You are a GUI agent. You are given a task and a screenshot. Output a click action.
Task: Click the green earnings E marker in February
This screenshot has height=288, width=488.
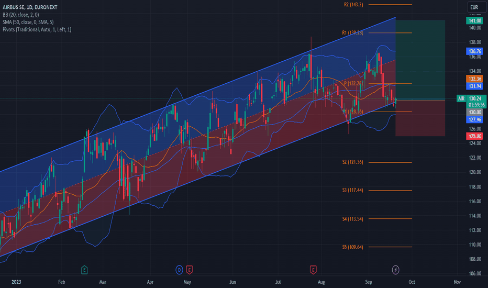(x=84, y=270)
